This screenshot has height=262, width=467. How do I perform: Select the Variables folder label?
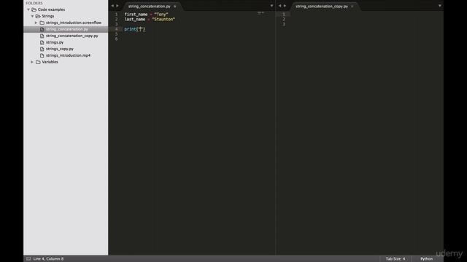tap(50, 62)
